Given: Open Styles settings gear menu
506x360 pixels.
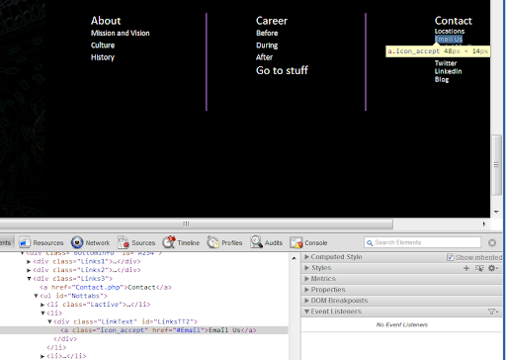Looking at the screenshot, I should (492, 268).
